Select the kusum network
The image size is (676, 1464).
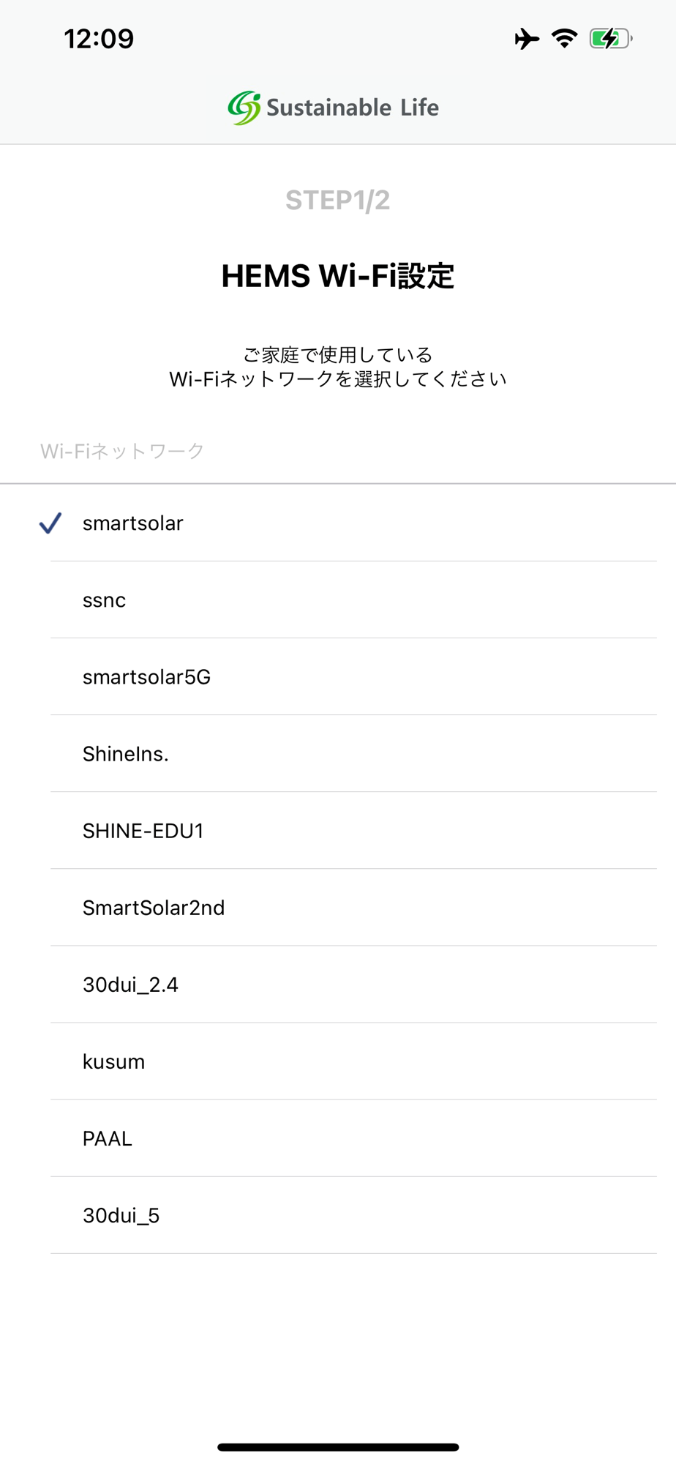[x=114, y=1061]
